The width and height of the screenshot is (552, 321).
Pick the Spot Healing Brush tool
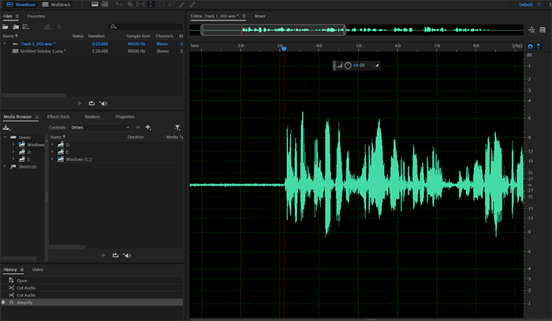coord(192,5)
